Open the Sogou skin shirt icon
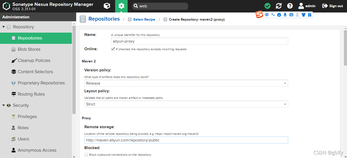This screenshot has height=158, width=347. pos(303,15)
